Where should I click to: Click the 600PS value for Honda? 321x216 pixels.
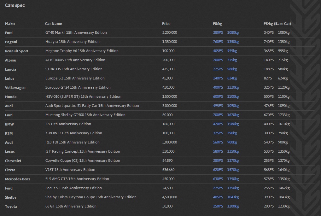pos(218,96)
